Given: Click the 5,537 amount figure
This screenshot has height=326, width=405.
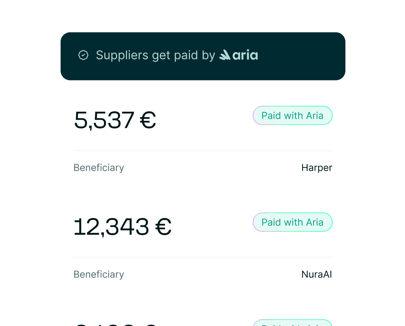Looking at the screenshot, I should click(104, 120).
